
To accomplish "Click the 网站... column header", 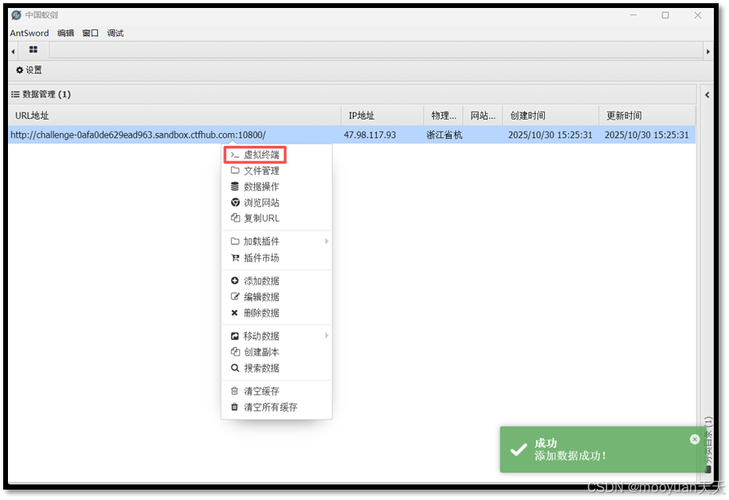I will [483, 116].
